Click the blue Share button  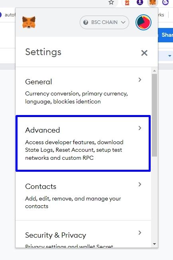tap(165, 35)
